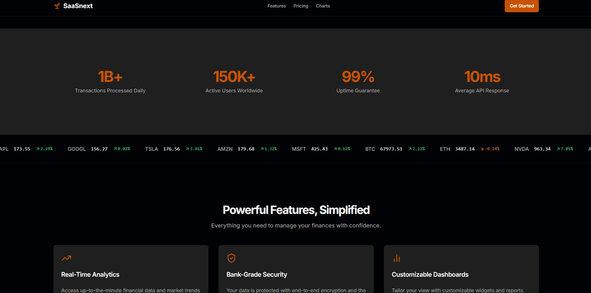Click the NVDA price 963.34
Screen dimensions: 591x293
[x=542, y=149]
